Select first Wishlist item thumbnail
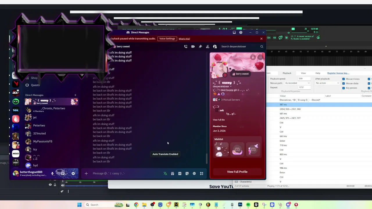 coord(221,149)
